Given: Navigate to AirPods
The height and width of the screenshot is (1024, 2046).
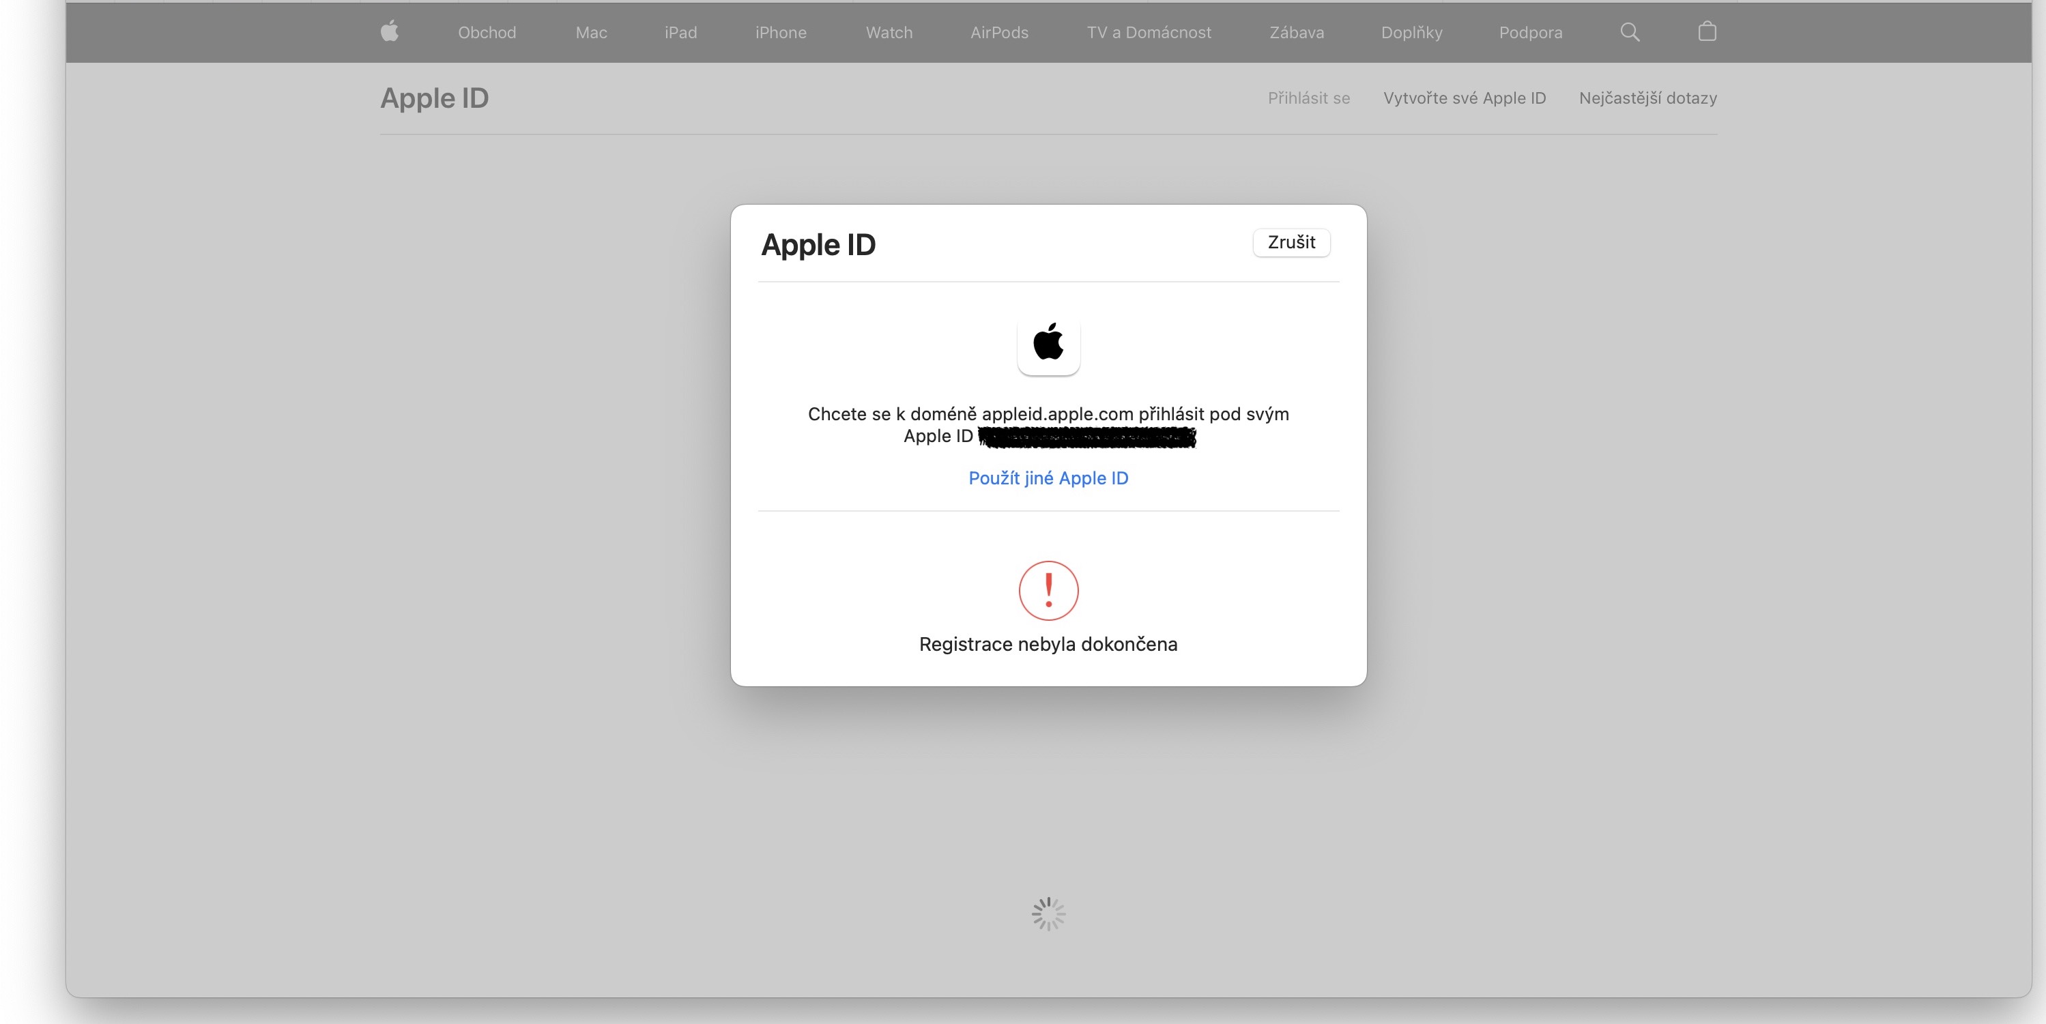Looking at the screenshot, I should pos(998,33).
